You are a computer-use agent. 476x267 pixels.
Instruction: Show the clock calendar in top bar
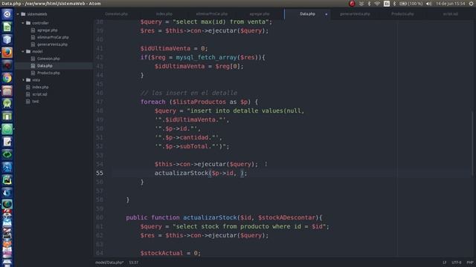451,4
